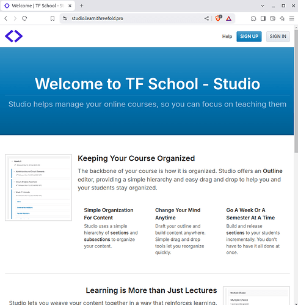Click the share icon in the address bar

(206, 18)
